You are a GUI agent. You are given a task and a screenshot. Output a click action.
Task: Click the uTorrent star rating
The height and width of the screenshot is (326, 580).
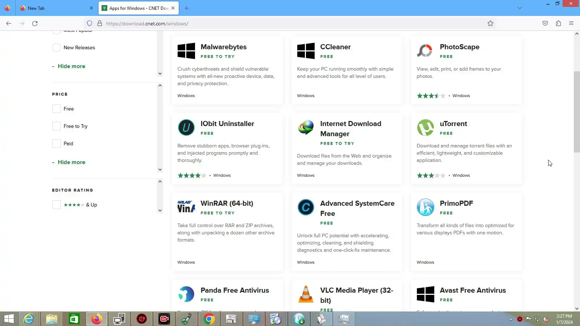431,176
